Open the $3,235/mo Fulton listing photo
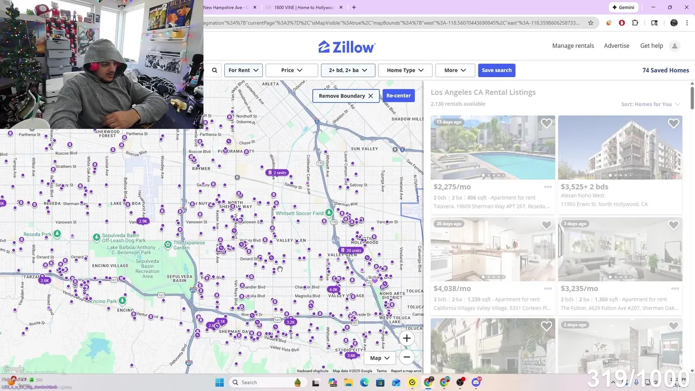 tap(620, 249)
